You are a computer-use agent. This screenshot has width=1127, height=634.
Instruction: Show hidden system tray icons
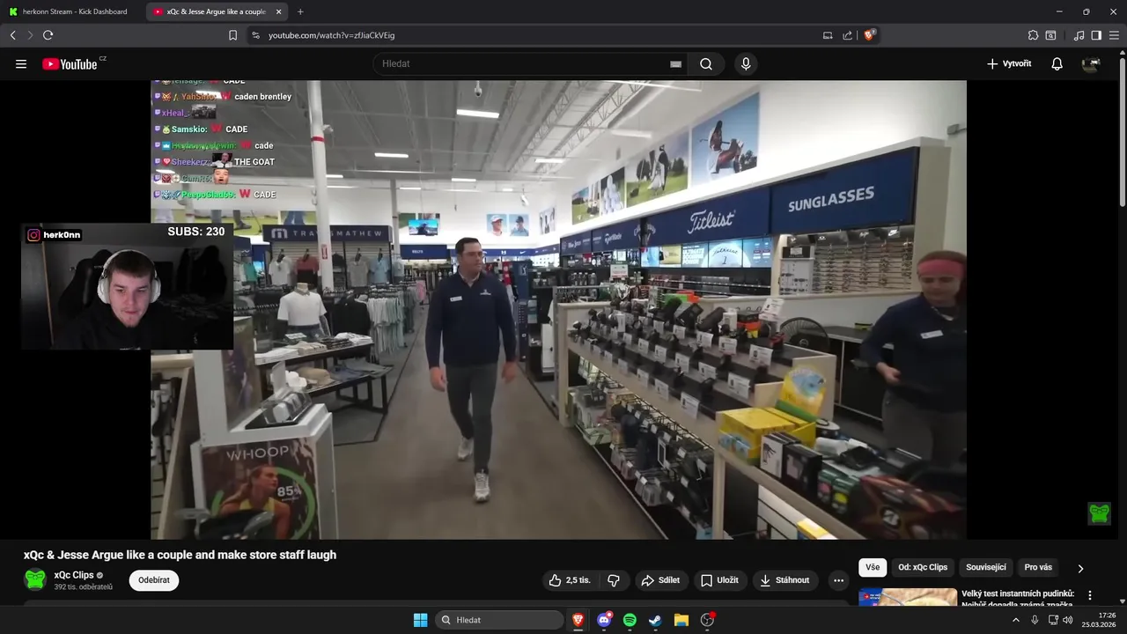(1015, 620)
